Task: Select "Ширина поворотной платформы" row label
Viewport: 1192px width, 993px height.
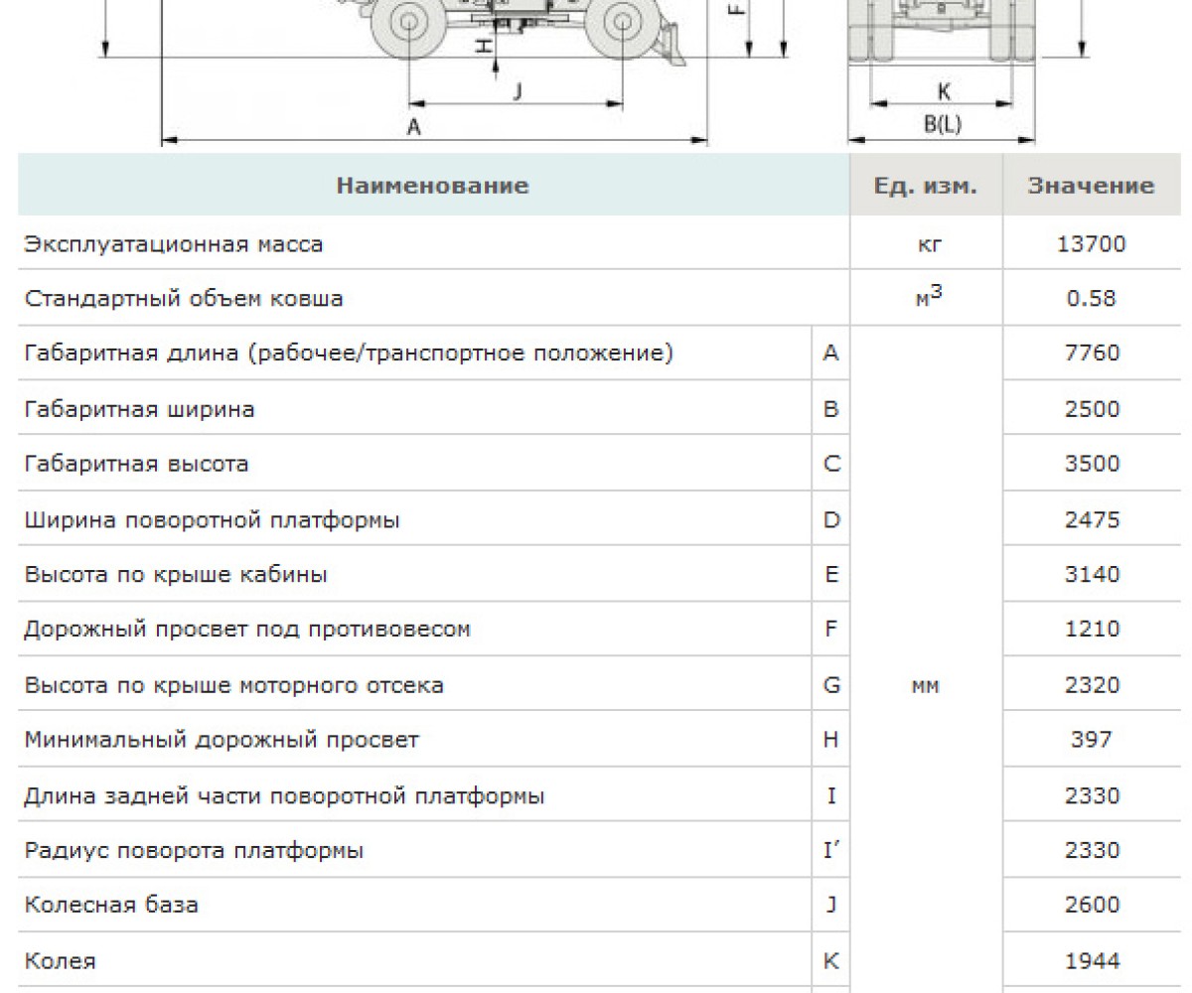Action: coord(212,519)
